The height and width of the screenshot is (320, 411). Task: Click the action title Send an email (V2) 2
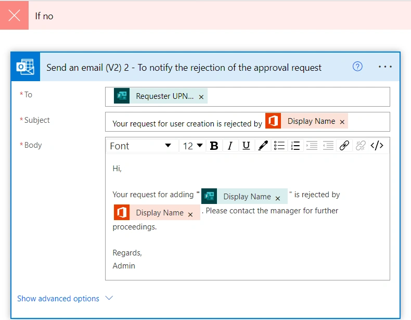click(184, 68)
